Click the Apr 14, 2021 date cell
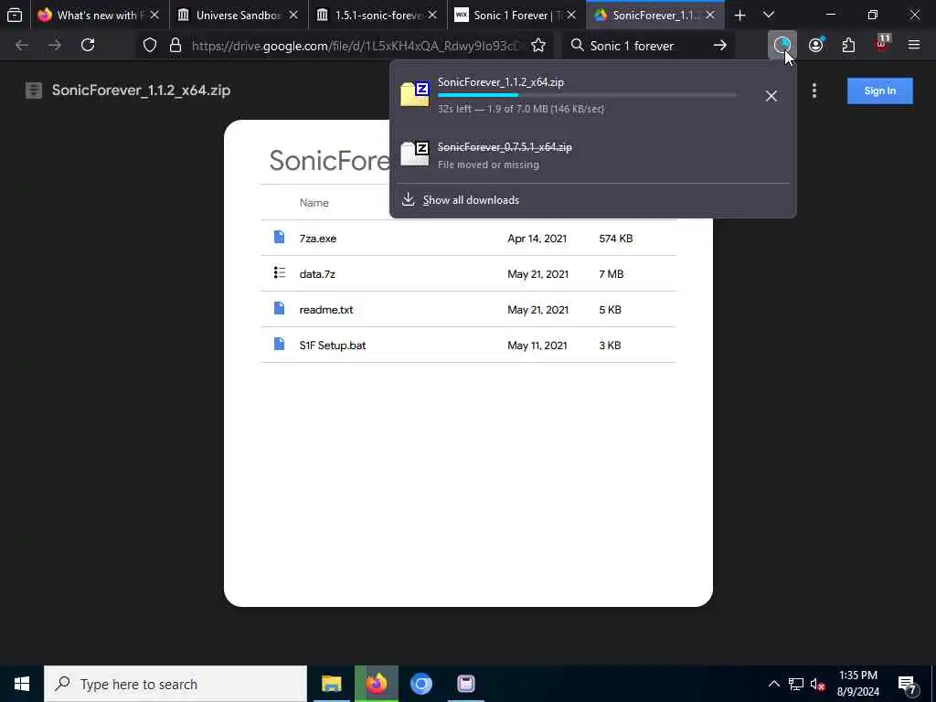Viewport: 936px width, 702px height. [537, 239]
